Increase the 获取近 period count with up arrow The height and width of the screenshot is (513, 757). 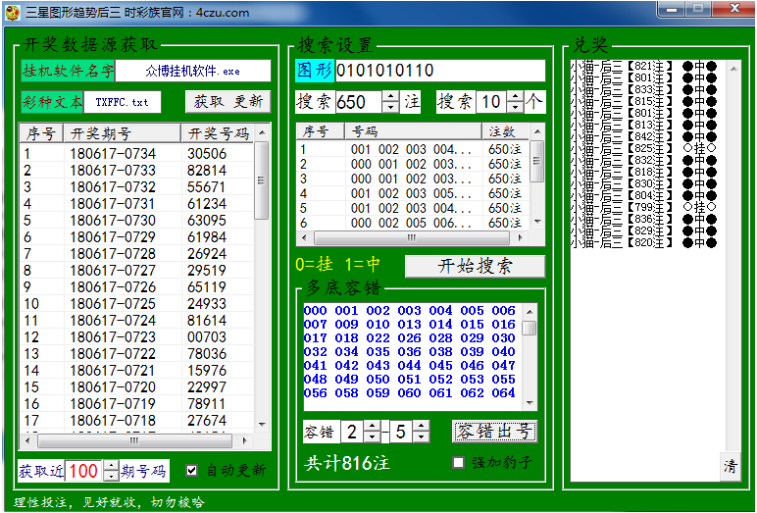pos(111,466)
